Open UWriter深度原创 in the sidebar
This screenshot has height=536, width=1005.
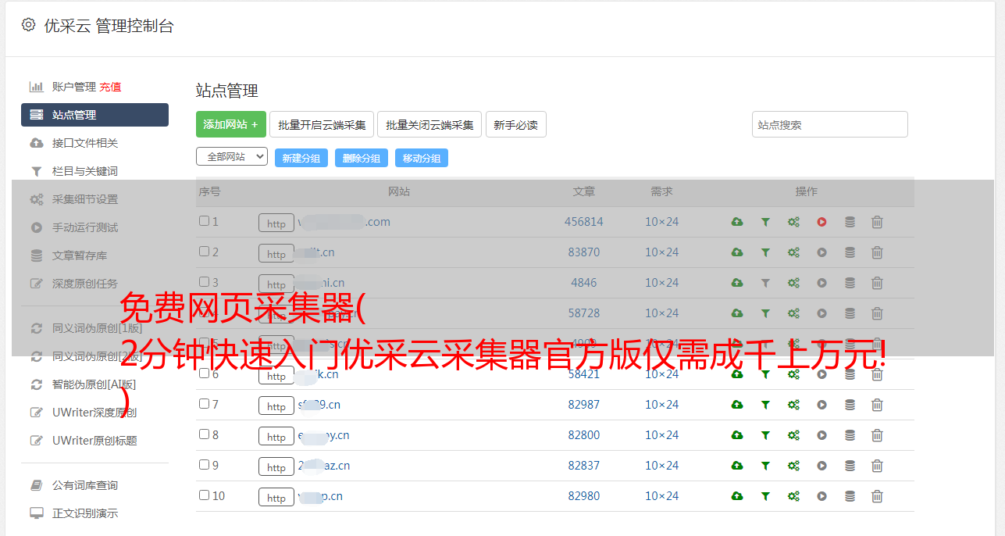(x=94, y=413)
